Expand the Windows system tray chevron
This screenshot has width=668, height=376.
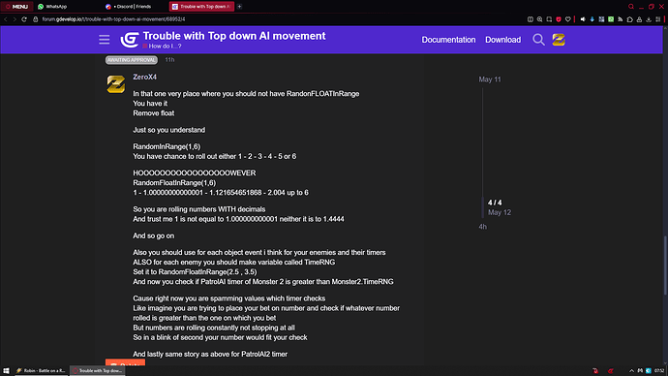[x=631, y=371]
